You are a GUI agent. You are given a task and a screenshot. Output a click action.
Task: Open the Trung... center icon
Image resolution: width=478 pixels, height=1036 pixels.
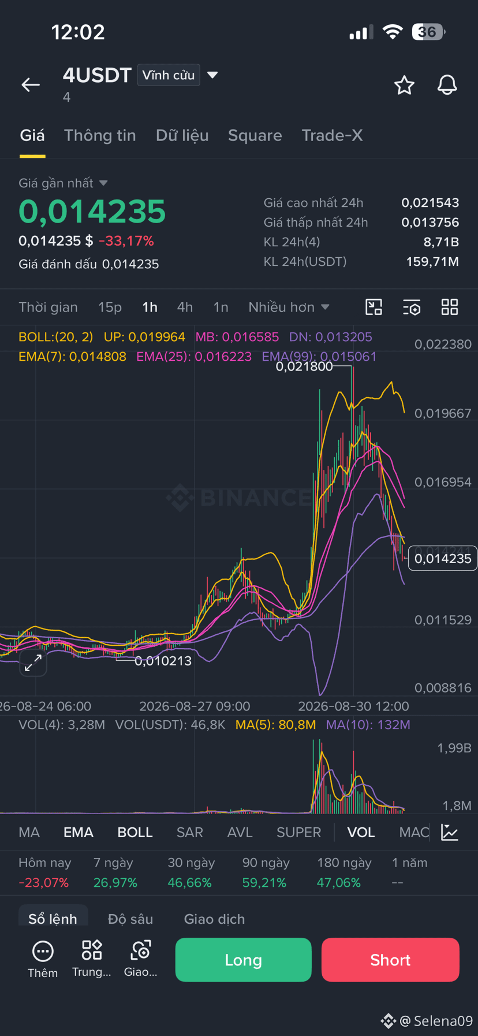(x=91, y=959)
